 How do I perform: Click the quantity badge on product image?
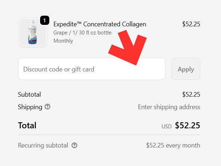(x=44, y=21)
